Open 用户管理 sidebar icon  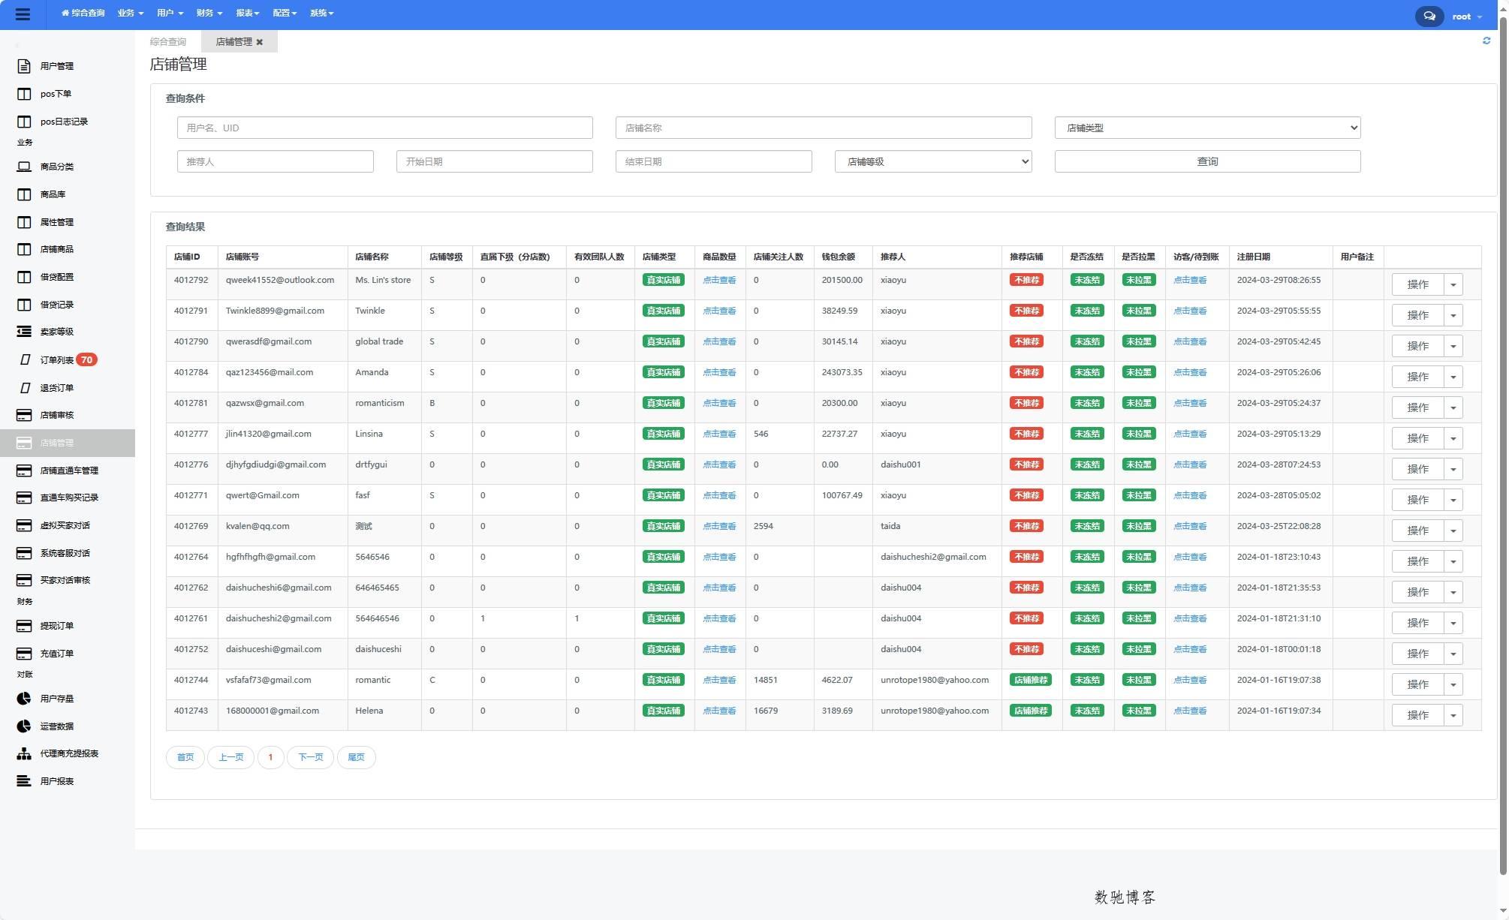[24, 66]
